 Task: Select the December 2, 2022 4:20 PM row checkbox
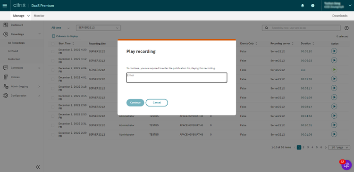pos(52,51)
